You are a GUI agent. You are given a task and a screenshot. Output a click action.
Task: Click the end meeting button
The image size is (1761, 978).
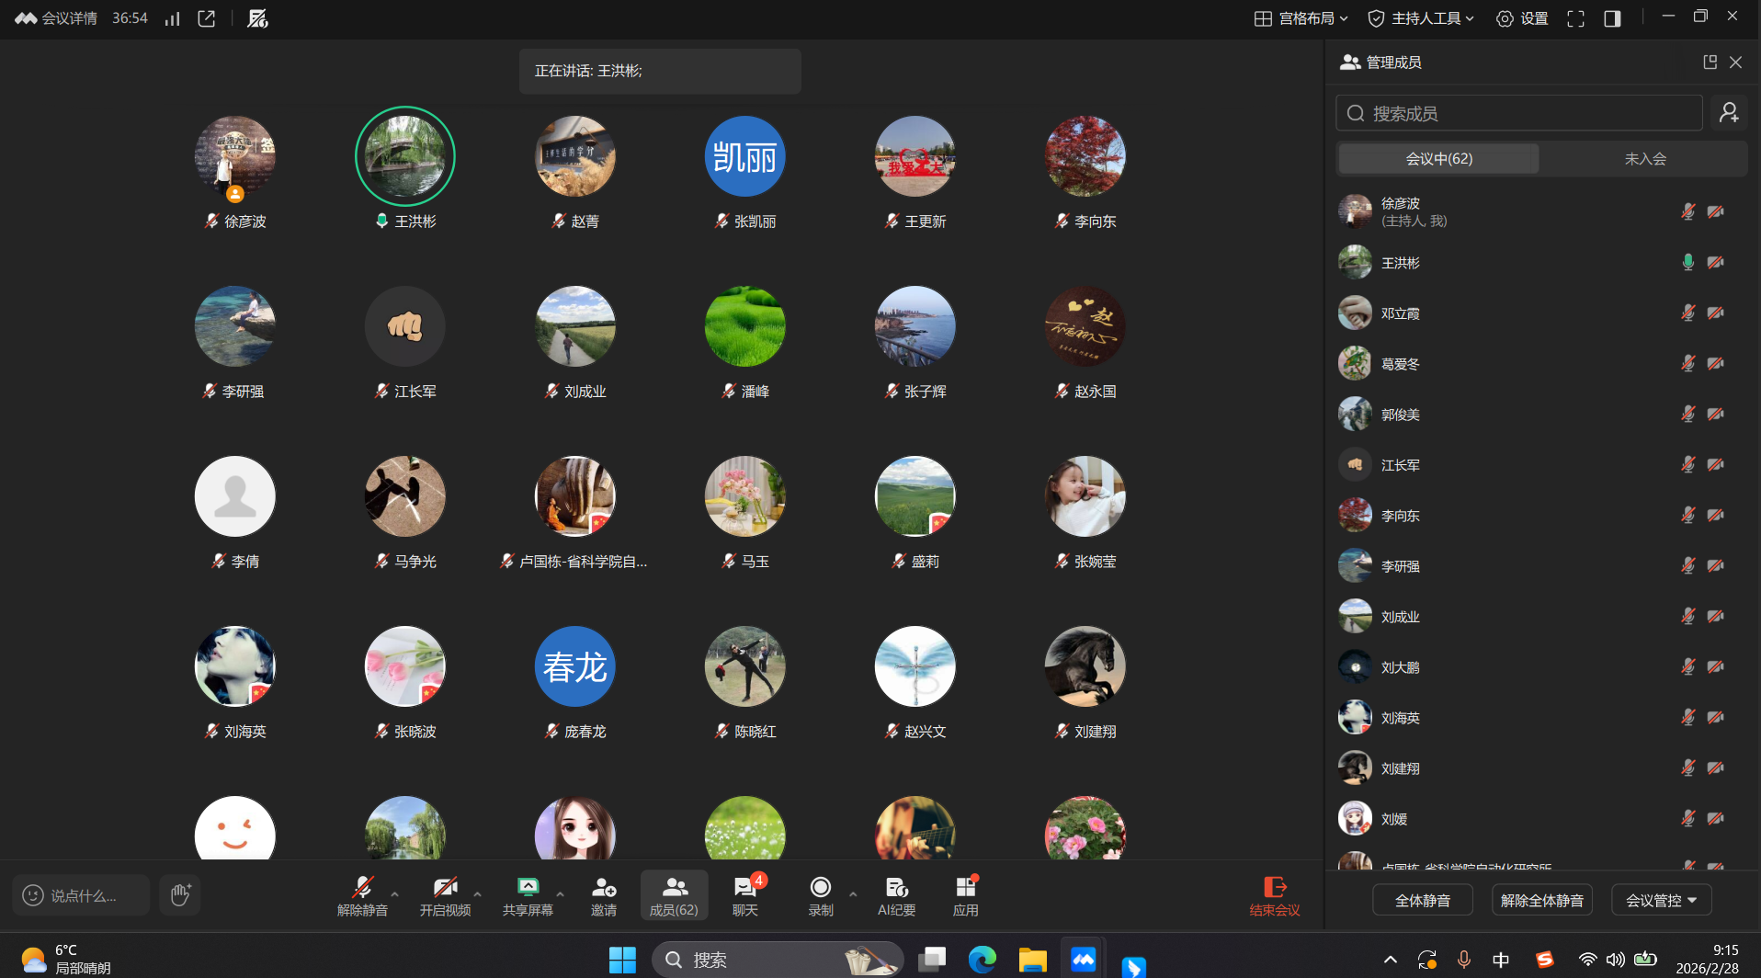[1274, 895]
